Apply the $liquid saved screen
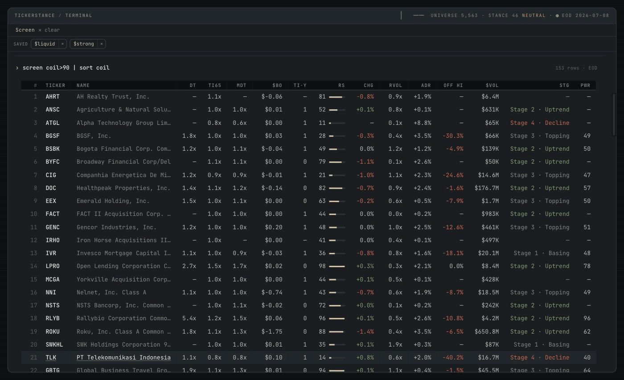 (x=45, y=44)
